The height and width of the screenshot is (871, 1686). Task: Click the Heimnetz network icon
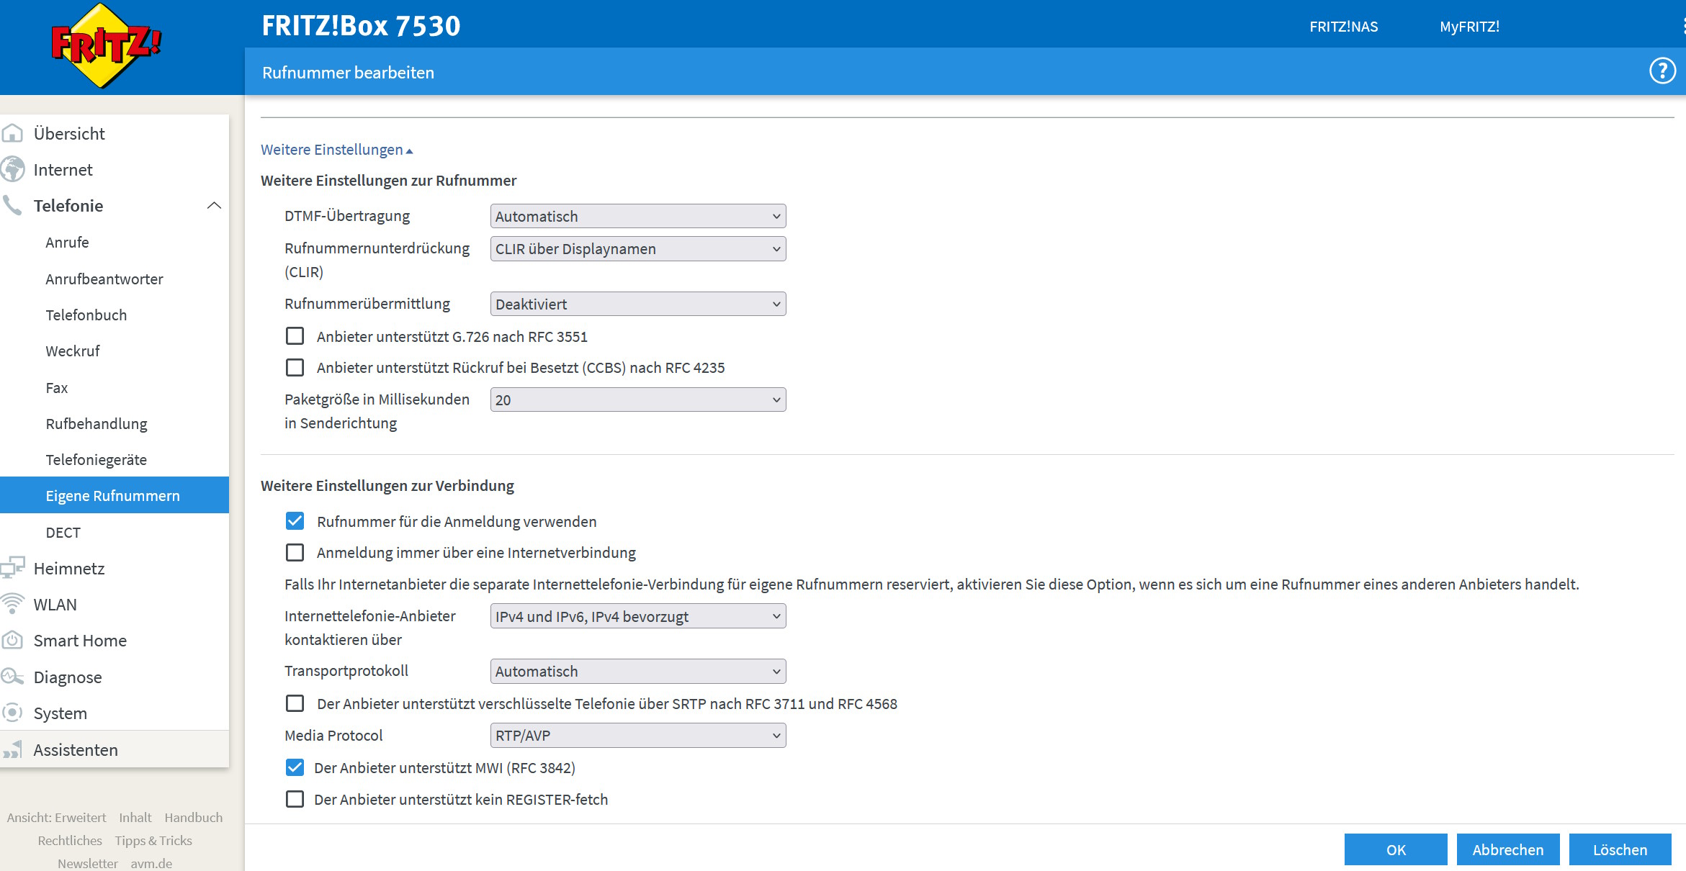(12, 568)
